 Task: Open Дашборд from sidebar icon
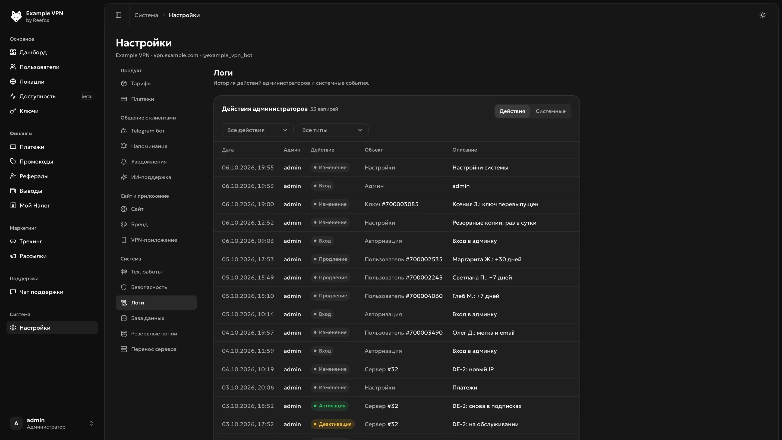13,52
